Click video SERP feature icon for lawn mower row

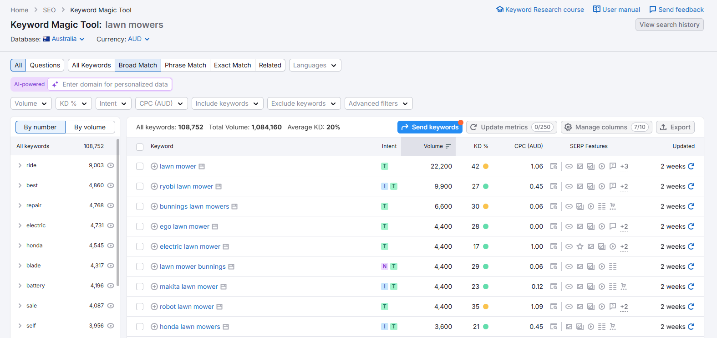[602, 166]
